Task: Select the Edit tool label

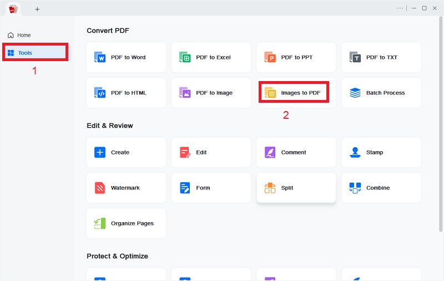Action: click(x=201, y=152)
